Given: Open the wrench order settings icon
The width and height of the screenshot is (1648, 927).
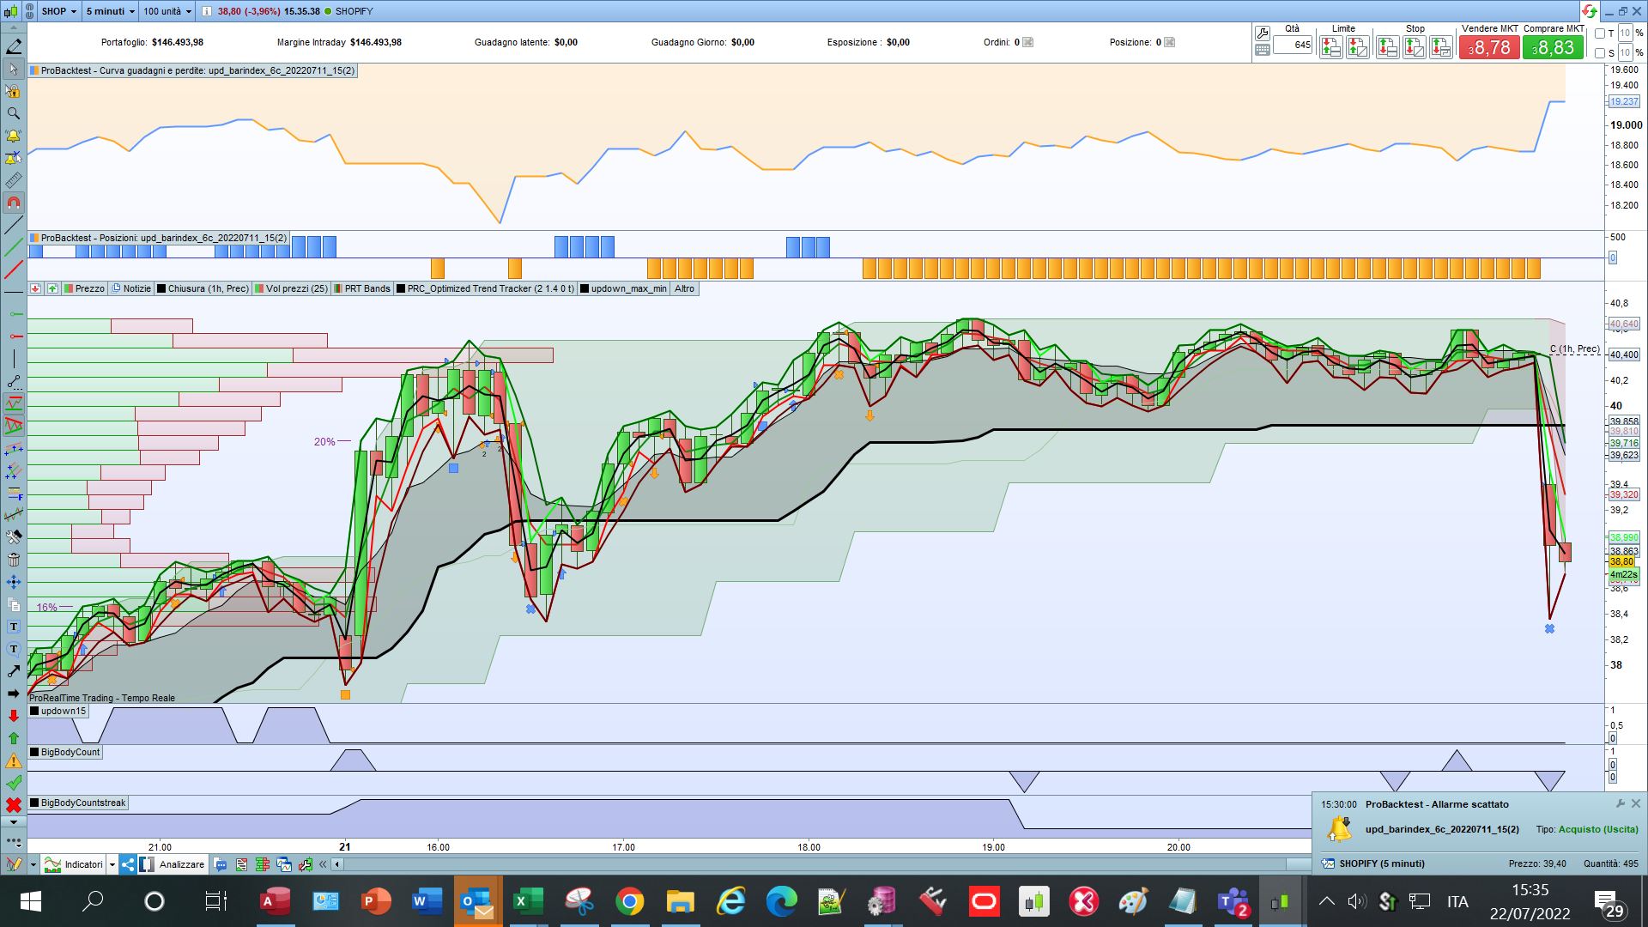Looking at the screenshot, I should pos(1262,33).
